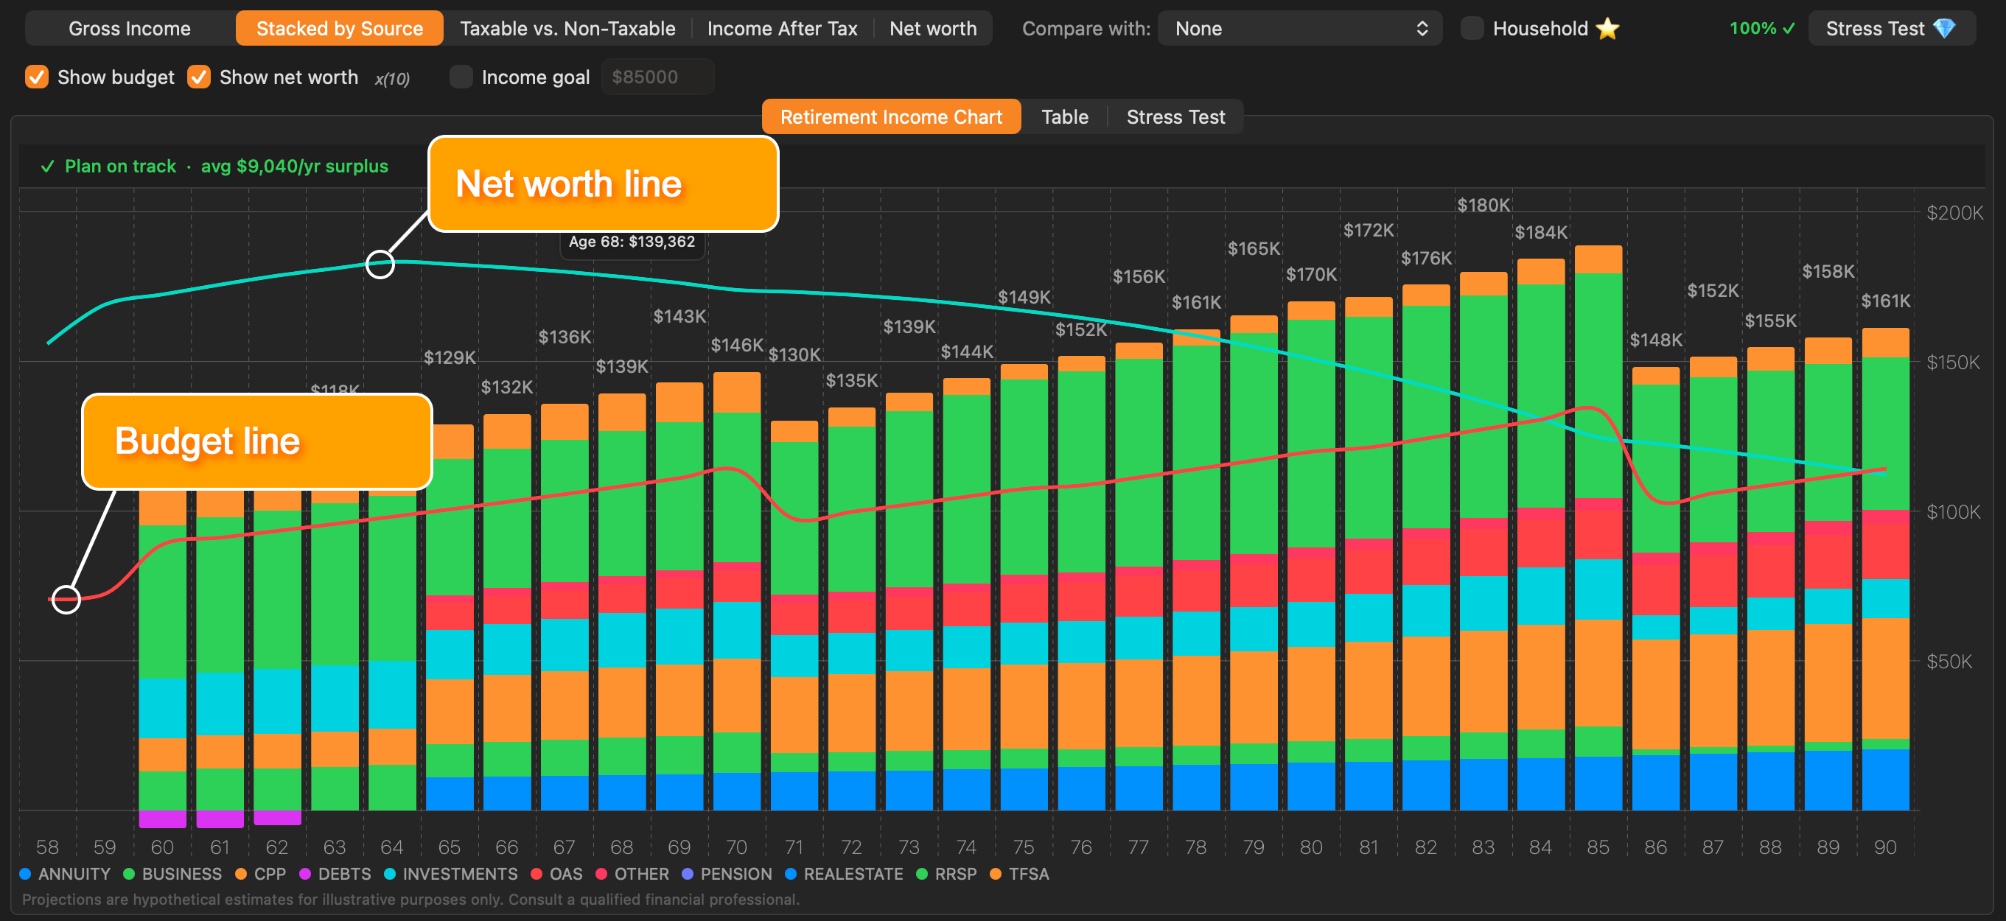Open the Compare with dropdown
This screenshot has width=2006, height=921.
click(1299, 29)
